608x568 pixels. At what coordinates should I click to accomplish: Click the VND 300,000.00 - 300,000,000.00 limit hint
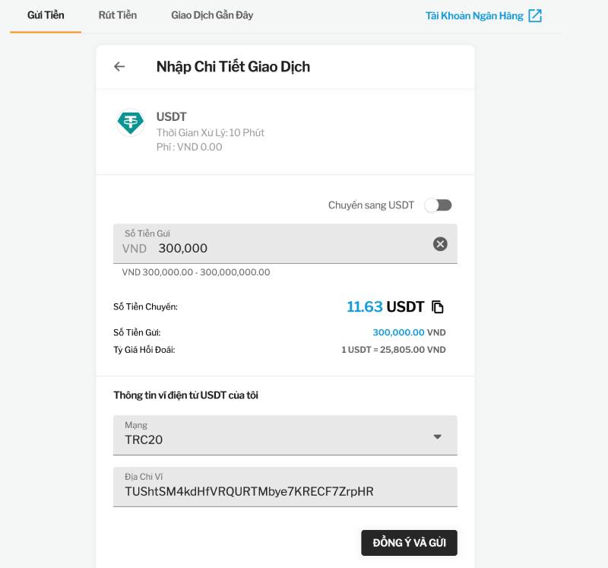click(196, 272)
